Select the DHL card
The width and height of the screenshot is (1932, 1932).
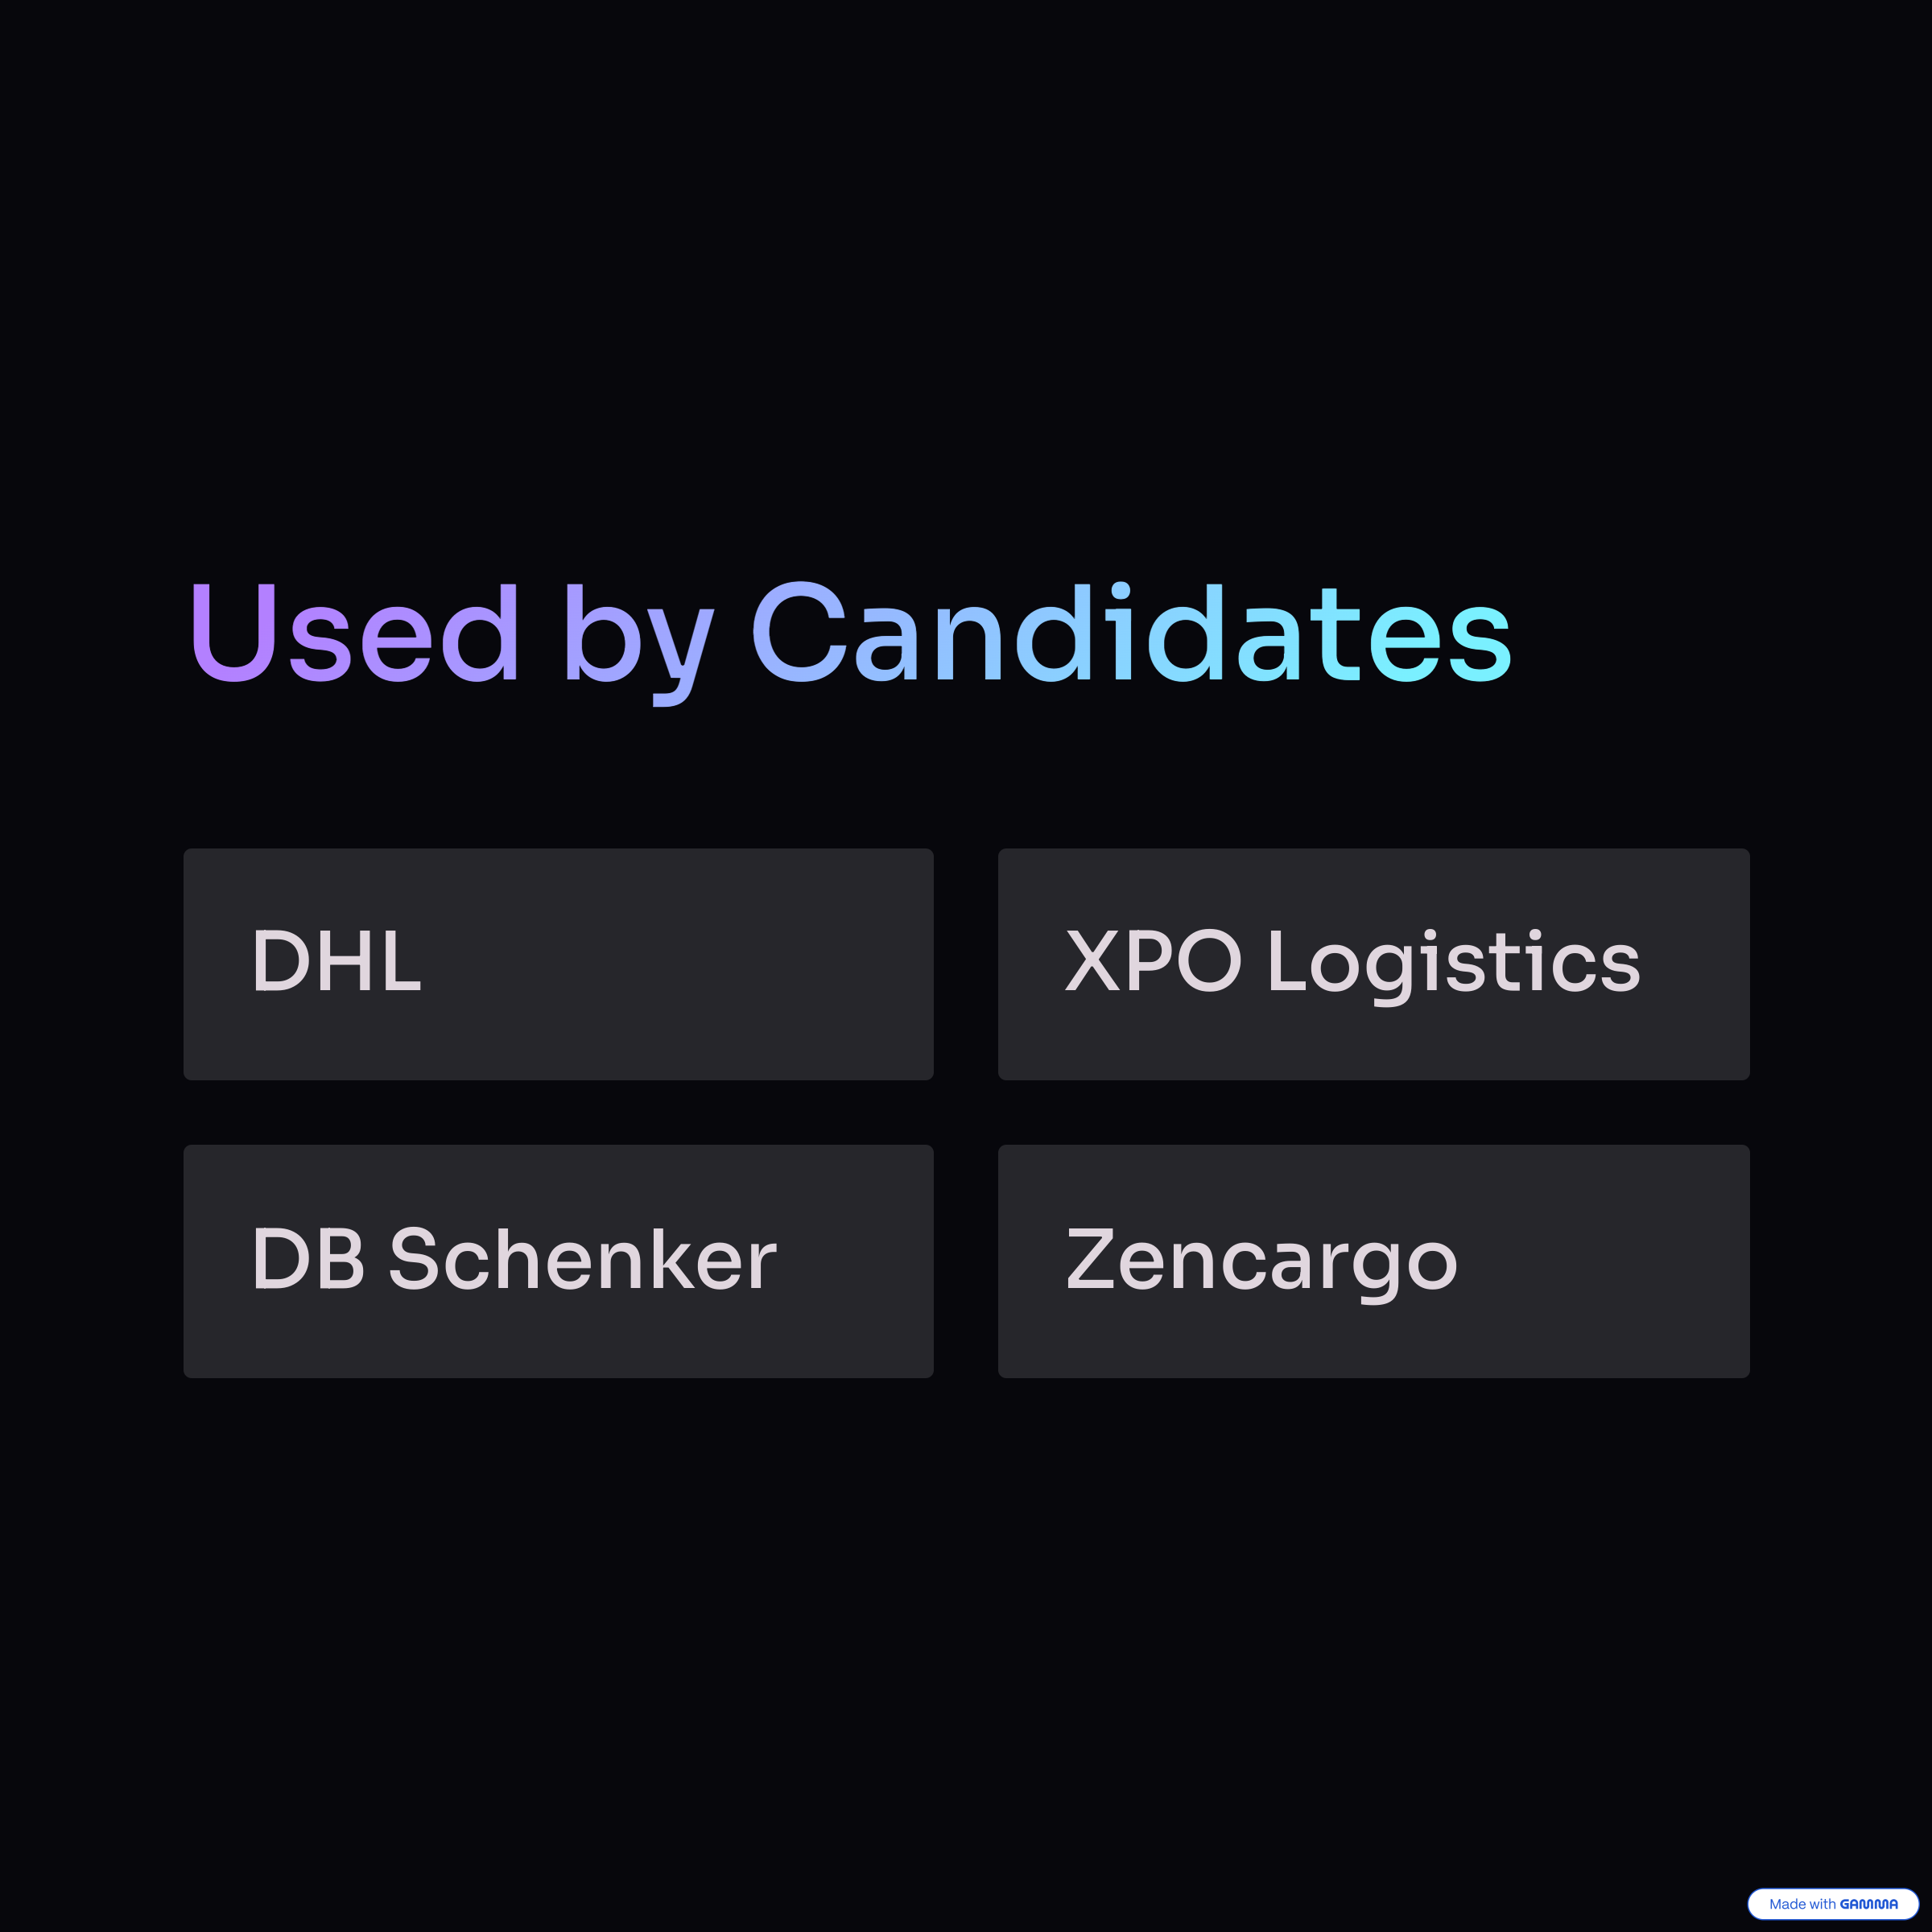pyautogui.click(x=558, y=964)
